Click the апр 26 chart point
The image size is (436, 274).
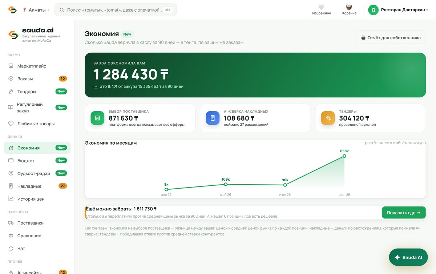pyautogui.click(x=166, y=189)
